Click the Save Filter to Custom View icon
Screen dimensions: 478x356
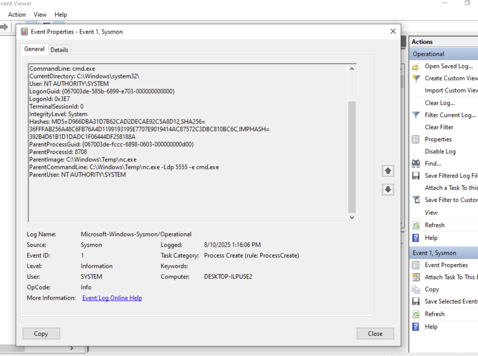(x=416, y=200)
